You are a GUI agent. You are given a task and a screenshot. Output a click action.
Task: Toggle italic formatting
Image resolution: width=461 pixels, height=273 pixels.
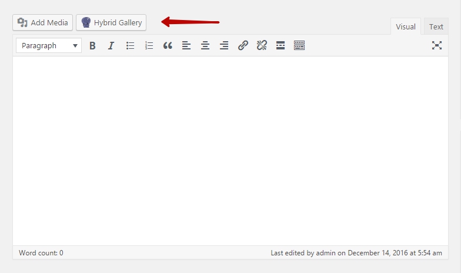[111, 46]
